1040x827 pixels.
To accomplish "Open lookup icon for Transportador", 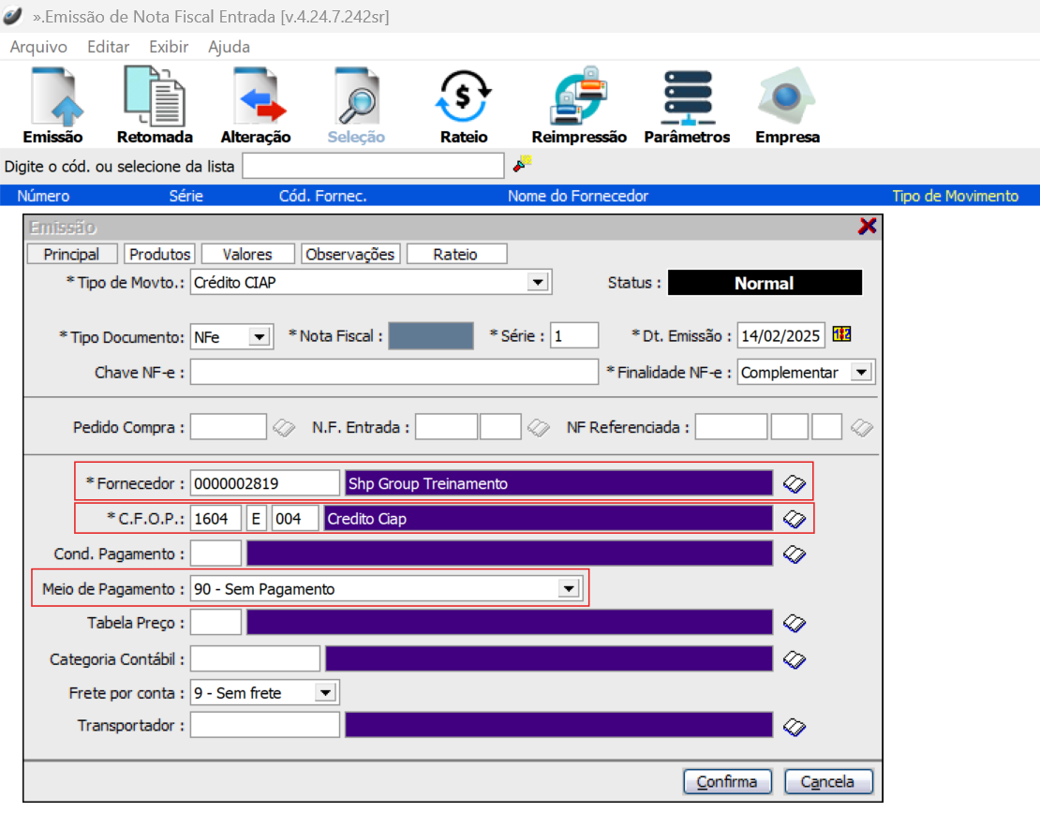I will pos(795,726).
